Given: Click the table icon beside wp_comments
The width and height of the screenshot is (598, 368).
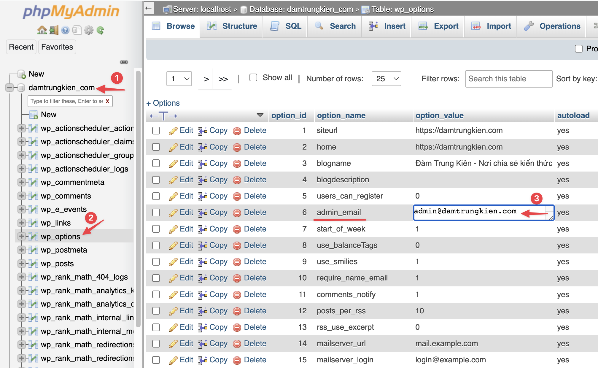Looking at the screenshot, I should click(33, 196).
